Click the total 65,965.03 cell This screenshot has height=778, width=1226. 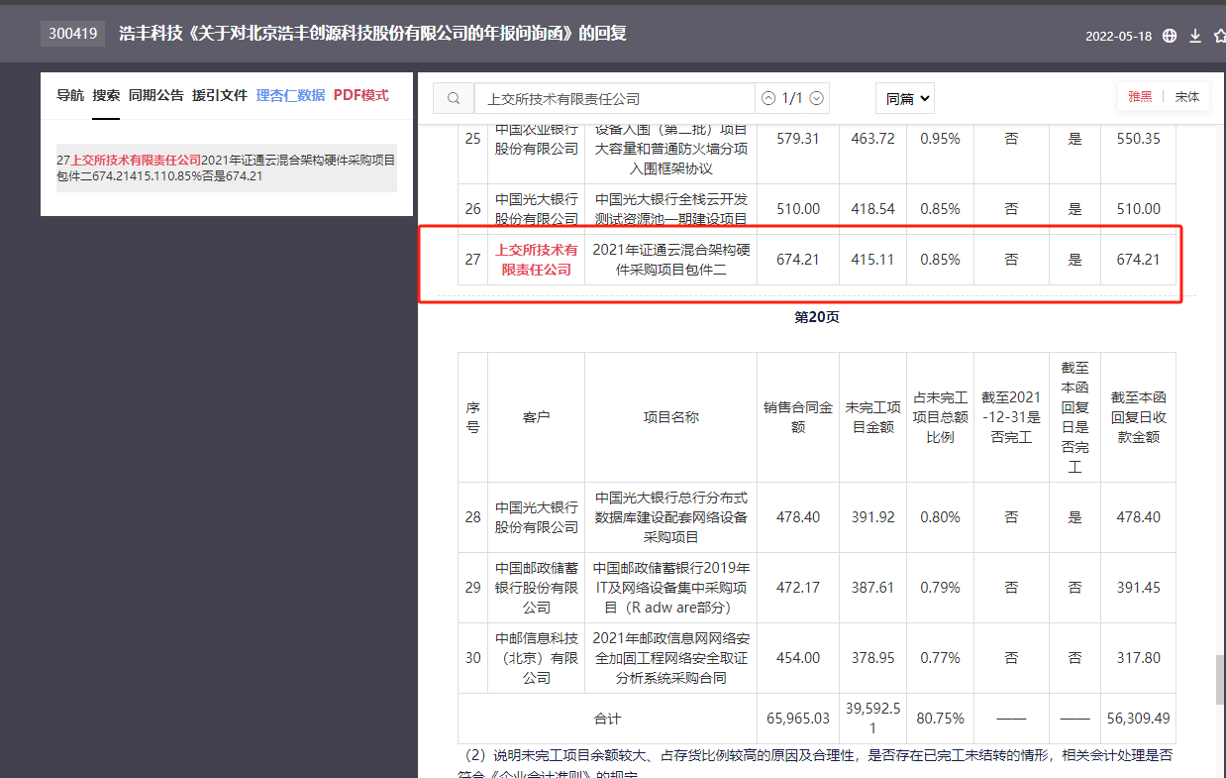tap(798, 719)
